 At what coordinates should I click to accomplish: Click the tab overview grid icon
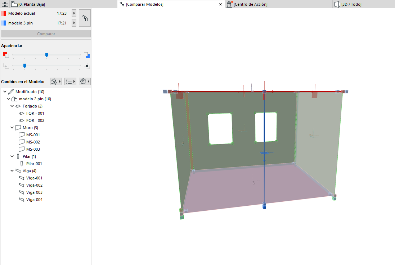pyautogui.click(x=5, y=4)
